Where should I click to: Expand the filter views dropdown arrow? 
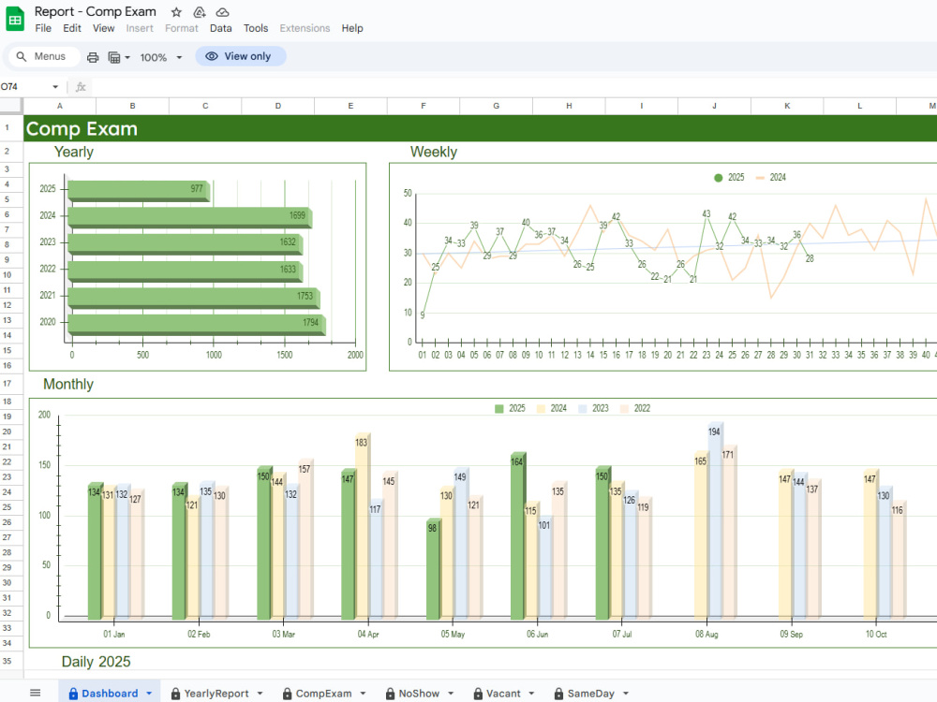coord(127,58)
